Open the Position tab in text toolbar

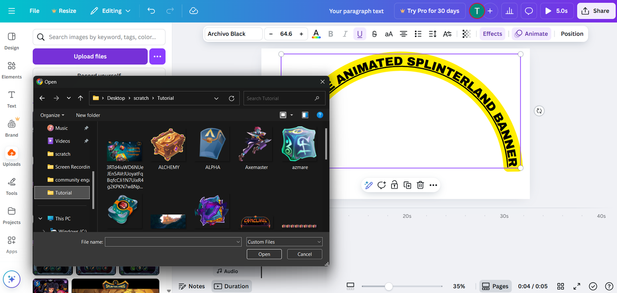[x=572, y=34]
